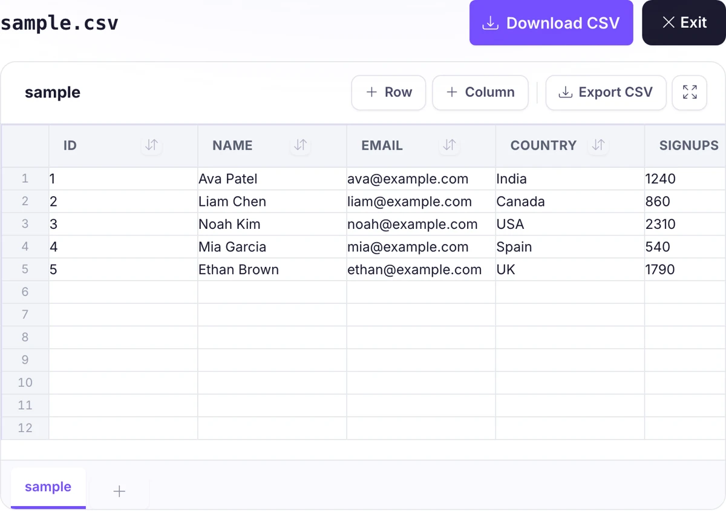Select ID cell in Mia Garcia row
The image size is (726, 511).
[123, 247]
